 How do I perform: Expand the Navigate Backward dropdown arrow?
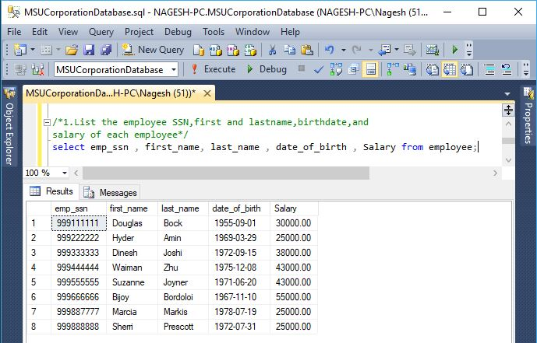[397, 50]
